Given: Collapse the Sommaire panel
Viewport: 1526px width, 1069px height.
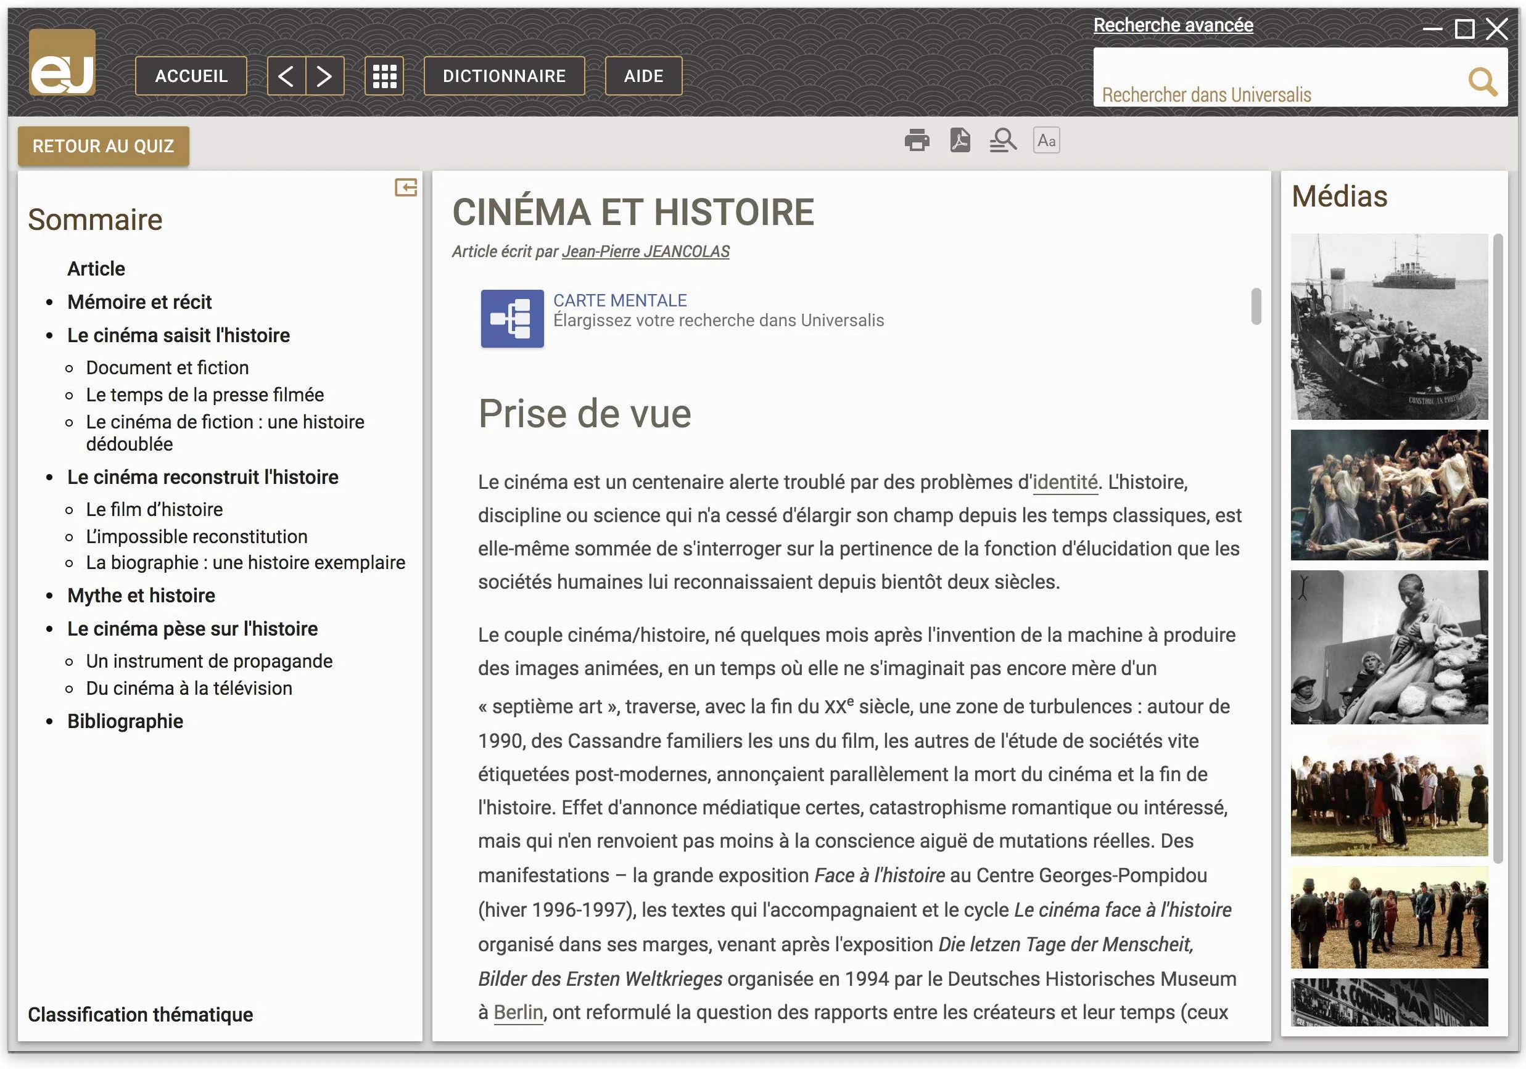Looking at the screenshot, I should click(x=405, y=187).
